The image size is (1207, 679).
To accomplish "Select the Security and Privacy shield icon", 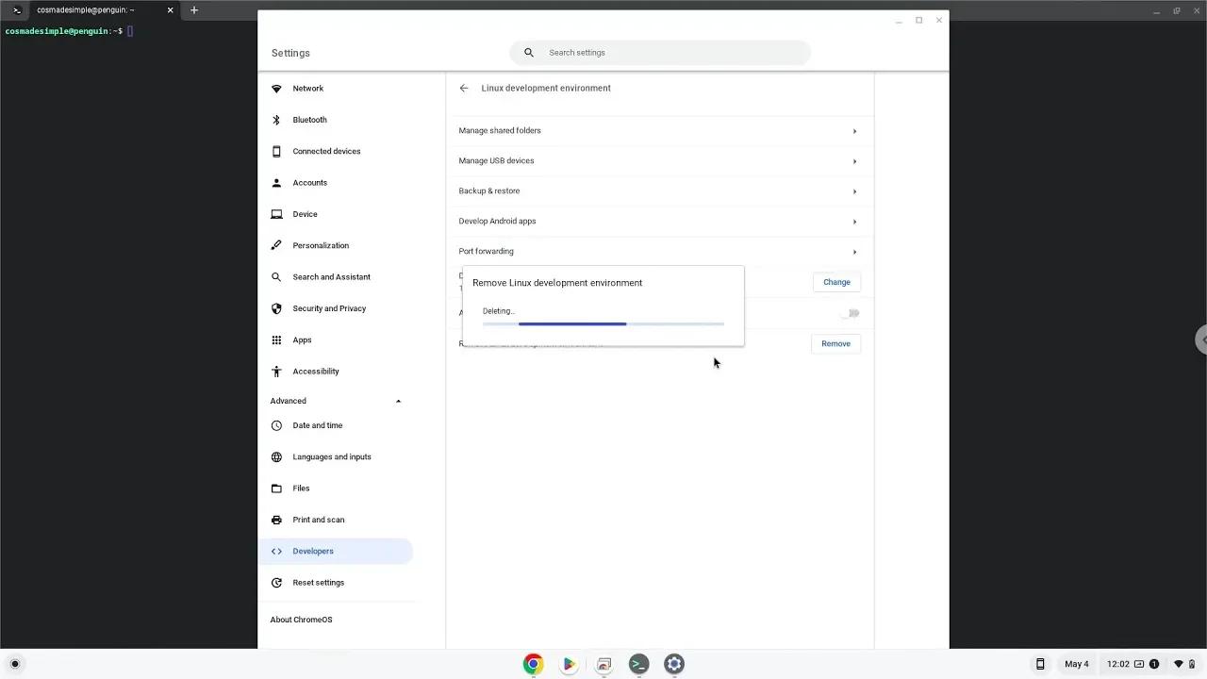I will (x=275, y=308).
